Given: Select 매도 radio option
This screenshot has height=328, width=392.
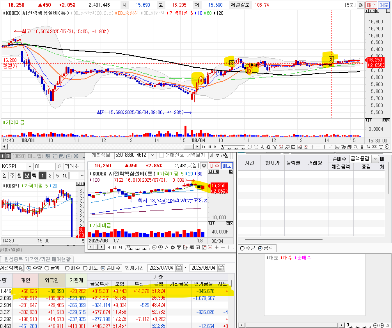Looking at the screenshot, I should click(85, 268).
